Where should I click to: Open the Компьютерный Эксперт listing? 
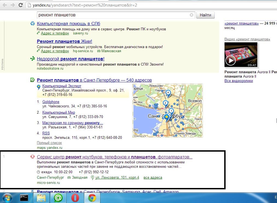tap(62, 86)
